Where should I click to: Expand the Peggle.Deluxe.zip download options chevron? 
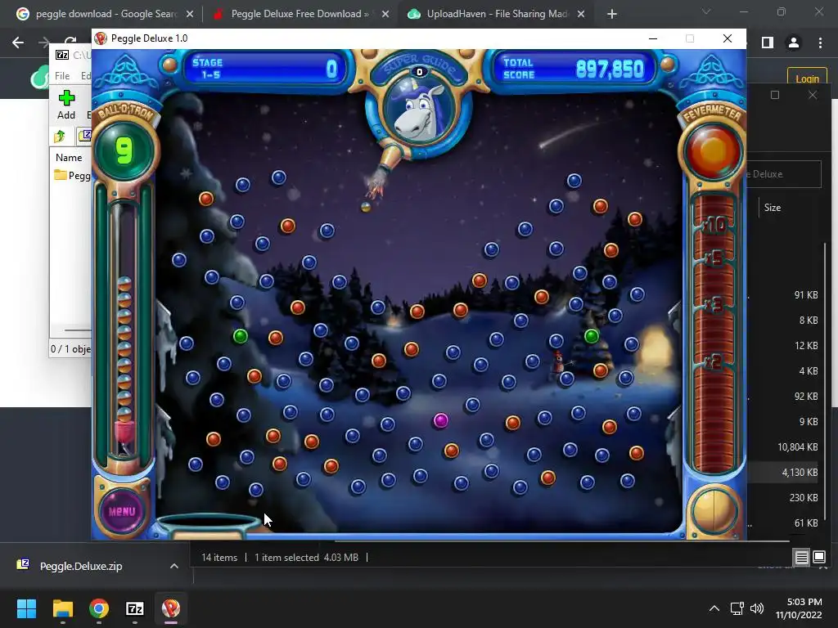(173, 566)
